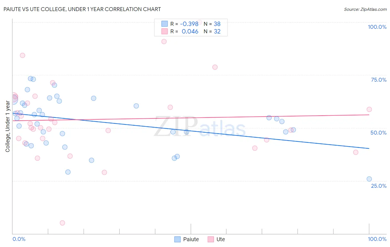Image resolution: width=390 pixels, height=247 pixels.
Task: Select the pink Ute point near 90% at chart top
Action: [x=164, y=42]
